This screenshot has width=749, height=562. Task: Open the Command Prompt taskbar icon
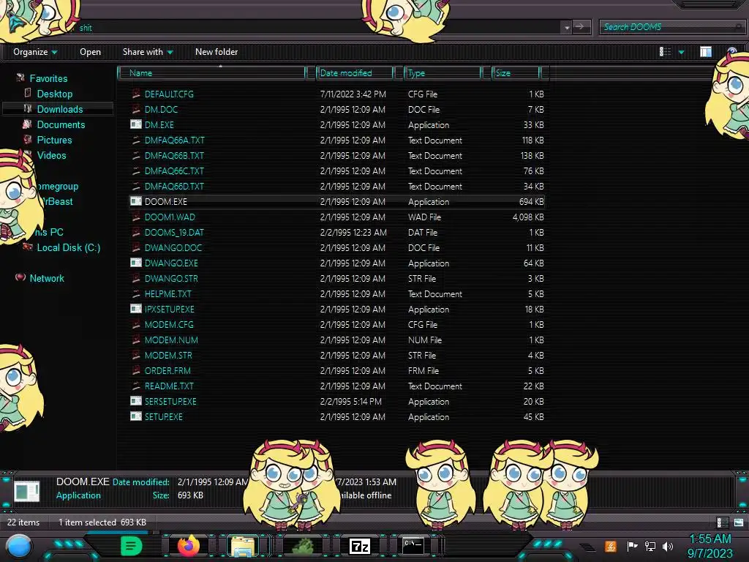point(413,545)
